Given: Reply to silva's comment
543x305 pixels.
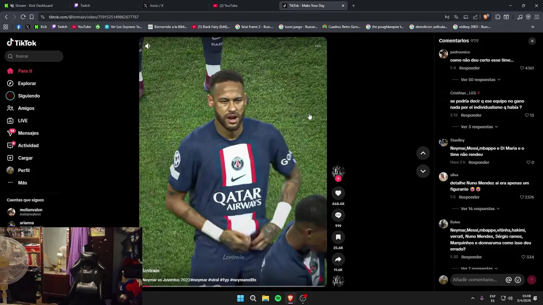Looking at the screenshot, I should (469, 197).
